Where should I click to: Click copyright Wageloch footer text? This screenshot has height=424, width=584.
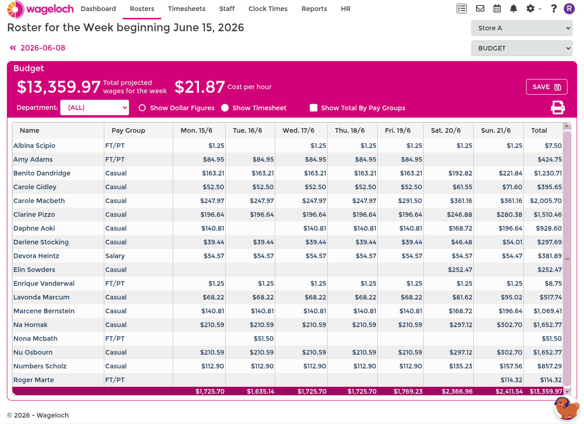(38, 415)
